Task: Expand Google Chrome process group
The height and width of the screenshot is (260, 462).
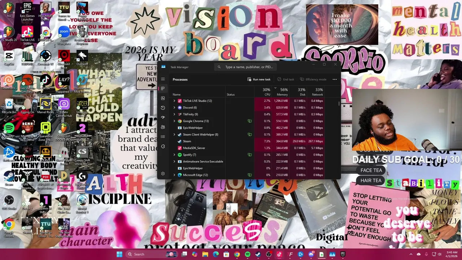Action: point(174,121)
